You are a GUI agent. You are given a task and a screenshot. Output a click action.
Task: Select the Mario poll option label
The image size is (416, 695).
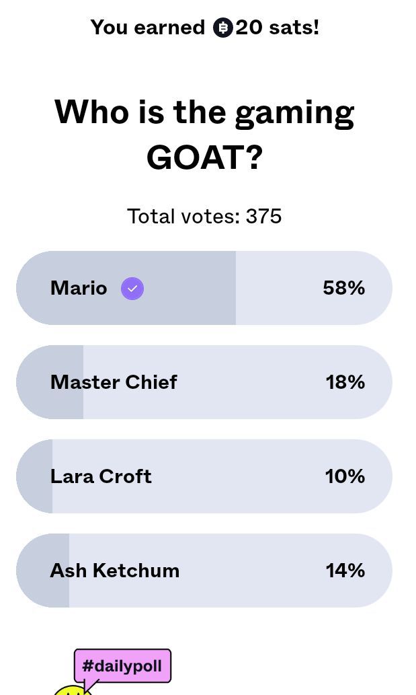pos(79,288)
